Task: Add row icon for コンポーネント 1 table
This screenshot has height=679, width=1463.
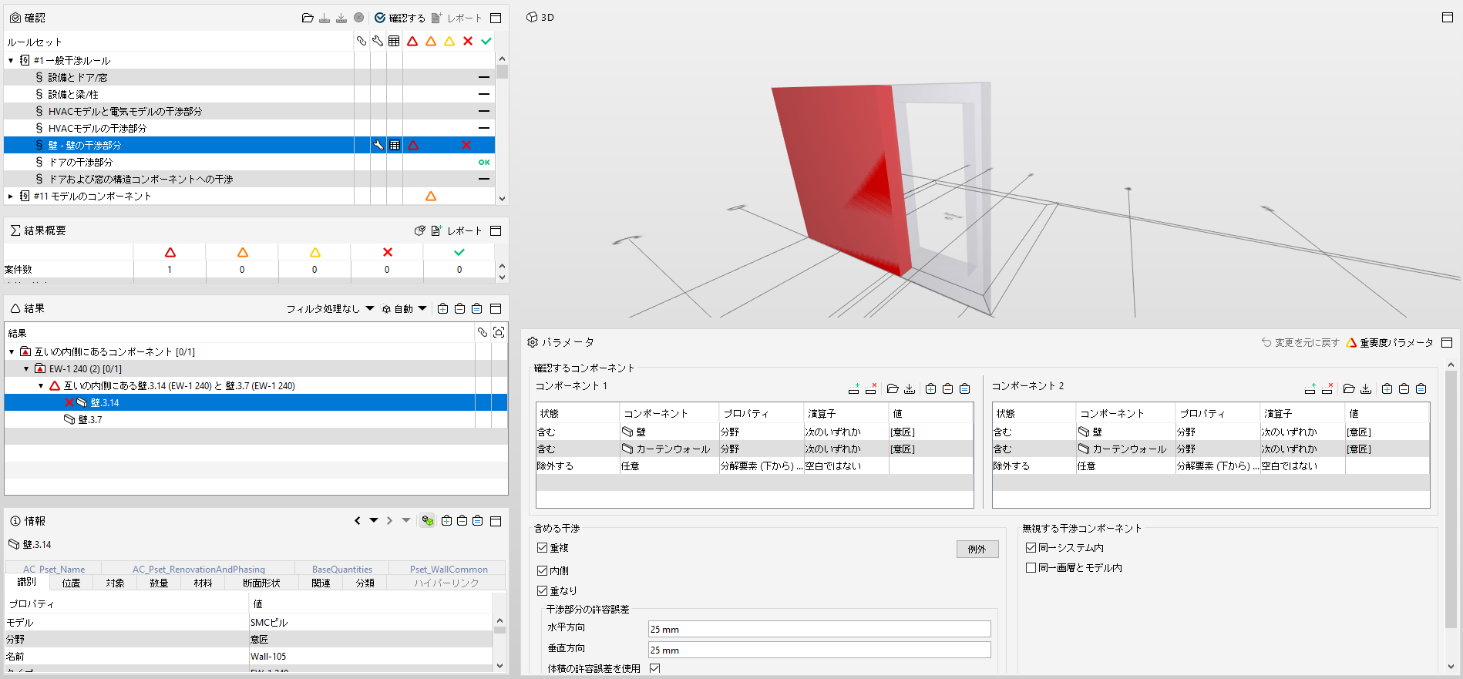Action: click(x=854, y=388)
